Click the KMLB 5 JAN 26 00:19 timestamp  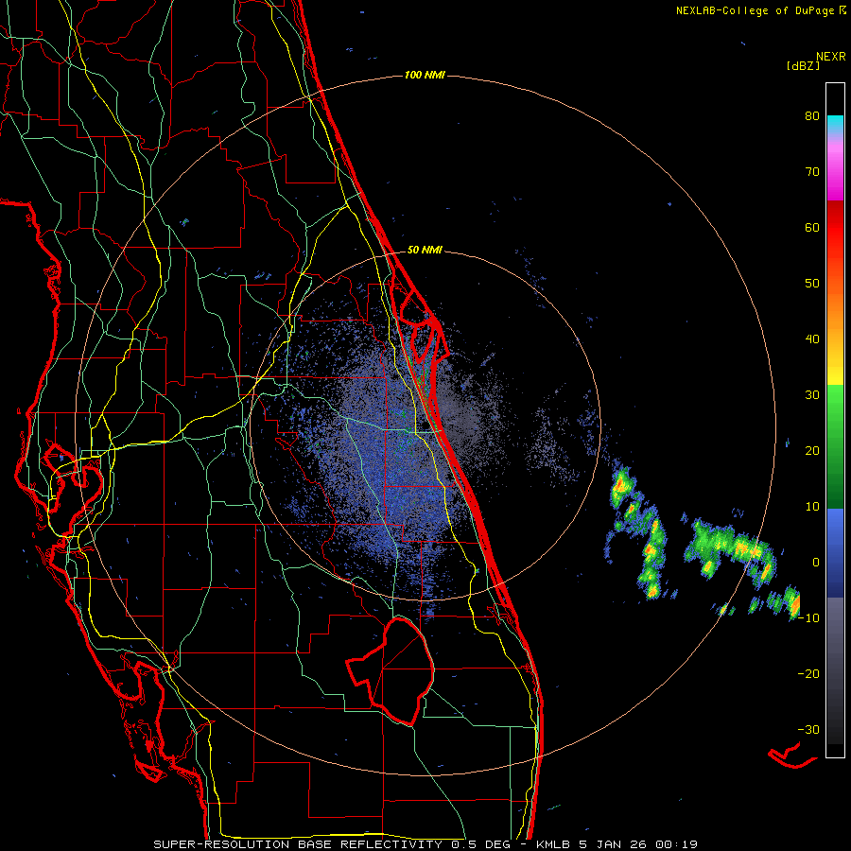point(617,844)
